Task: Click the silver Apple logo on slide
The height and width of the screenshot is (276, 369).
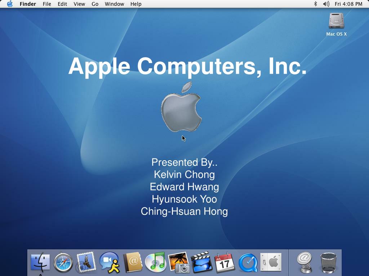Action: (181, 107)
